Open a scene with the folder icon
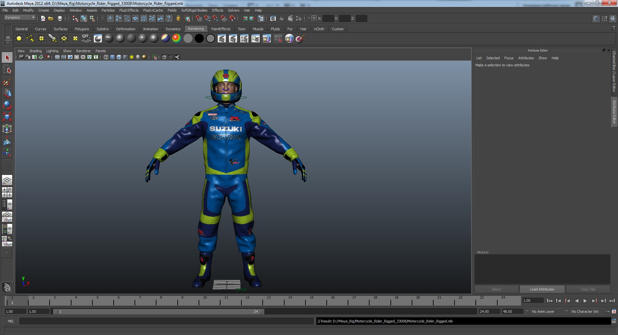 [x=51, y=18]
